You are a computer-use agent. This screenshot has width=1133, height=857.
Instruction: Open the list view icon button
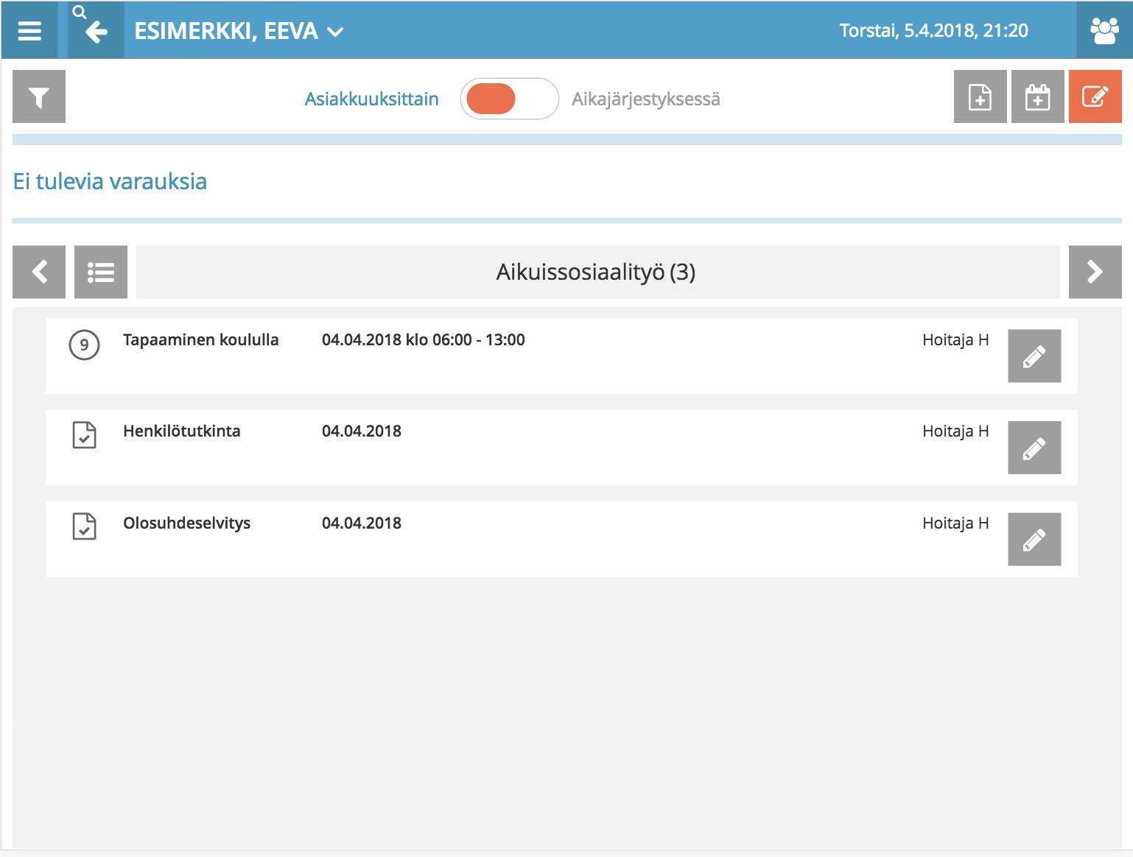tap(101, 272)
